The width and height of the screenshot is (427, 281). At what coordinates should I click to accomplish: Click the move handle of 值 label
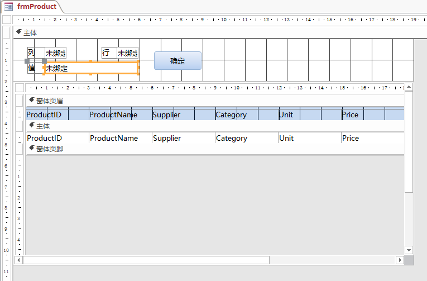tap(27, 61)
